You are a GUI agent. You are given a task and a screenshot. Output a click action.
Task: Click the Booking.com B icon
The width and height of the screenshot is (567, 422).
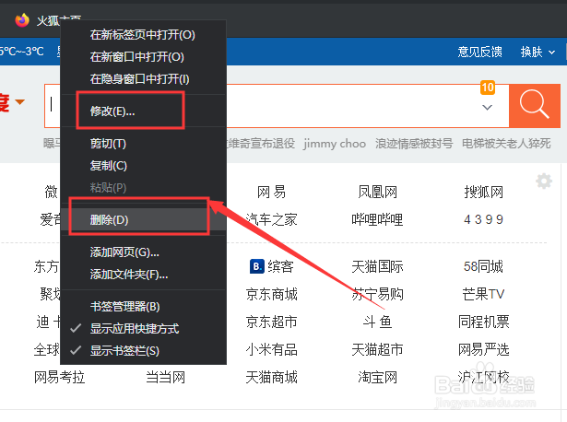click(x=257, y=266)
